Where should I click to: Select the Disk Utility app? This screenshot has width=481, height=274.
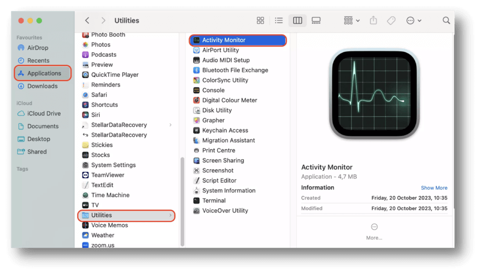pos(217,110)
